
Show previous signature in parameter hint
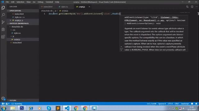(x=121, y=47)
